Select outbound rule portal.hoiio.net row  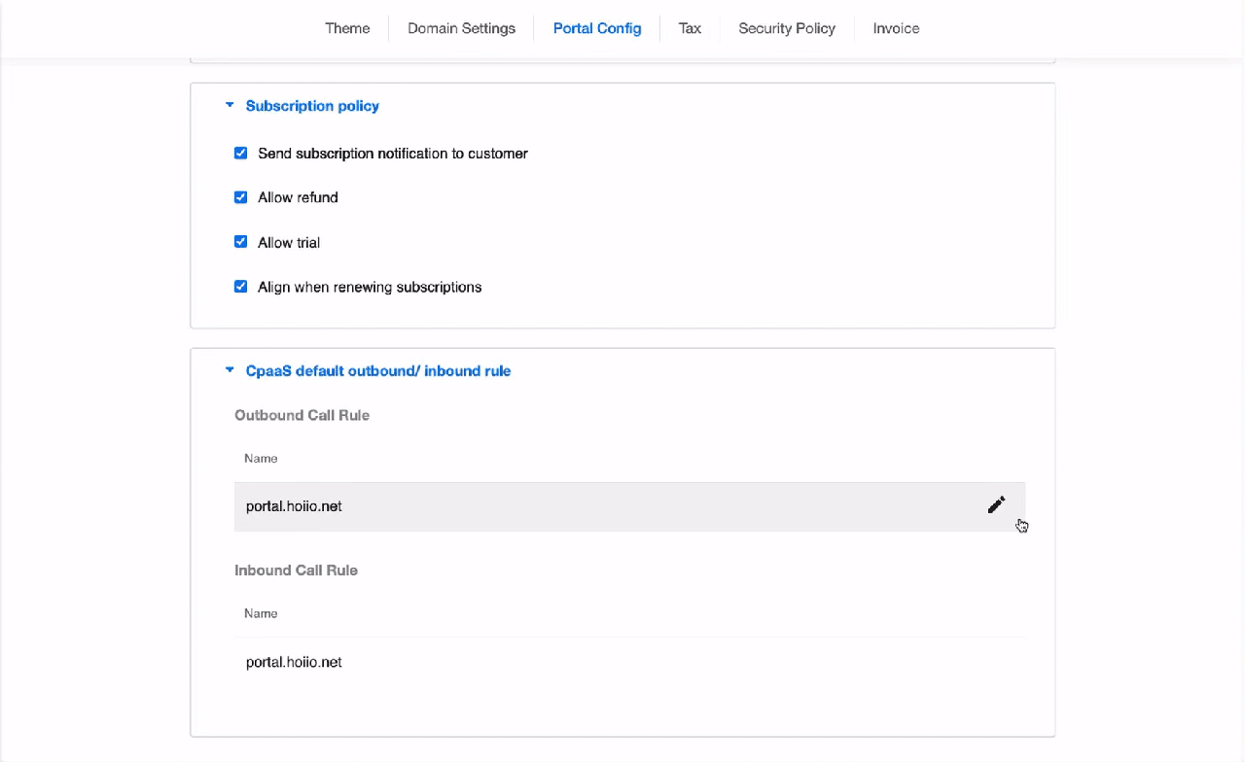click(x=629, y=506)
